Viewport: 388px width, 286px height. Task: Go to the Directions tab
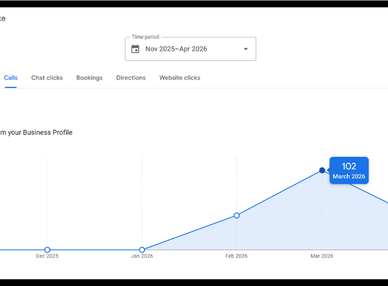pyautogui.click(x=131, y=78)
